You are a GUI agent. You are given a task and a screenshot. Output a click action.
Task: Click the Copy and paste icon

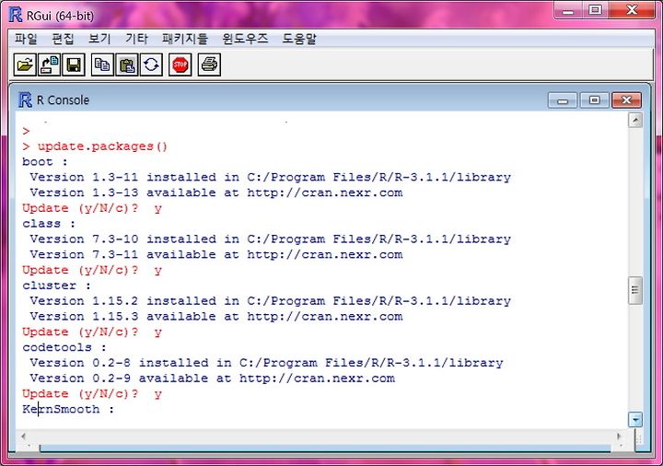point(151,64)
